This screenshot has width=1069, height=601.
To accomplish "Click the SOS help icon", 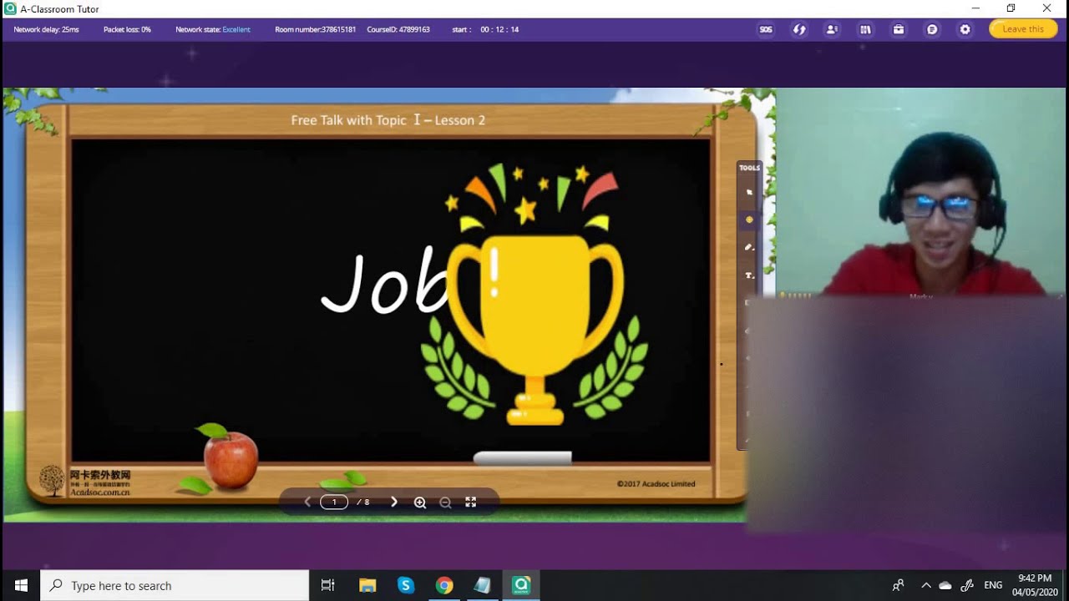I will [x=766, y=29].
